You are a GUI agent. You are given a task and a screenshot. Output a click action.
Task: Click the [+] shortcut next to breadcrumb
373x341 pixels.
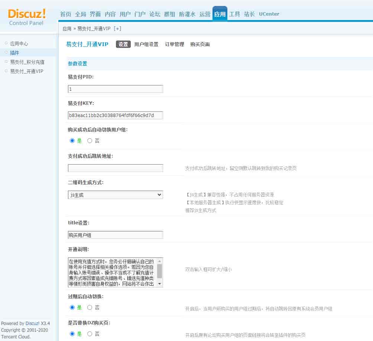point(117,29)
